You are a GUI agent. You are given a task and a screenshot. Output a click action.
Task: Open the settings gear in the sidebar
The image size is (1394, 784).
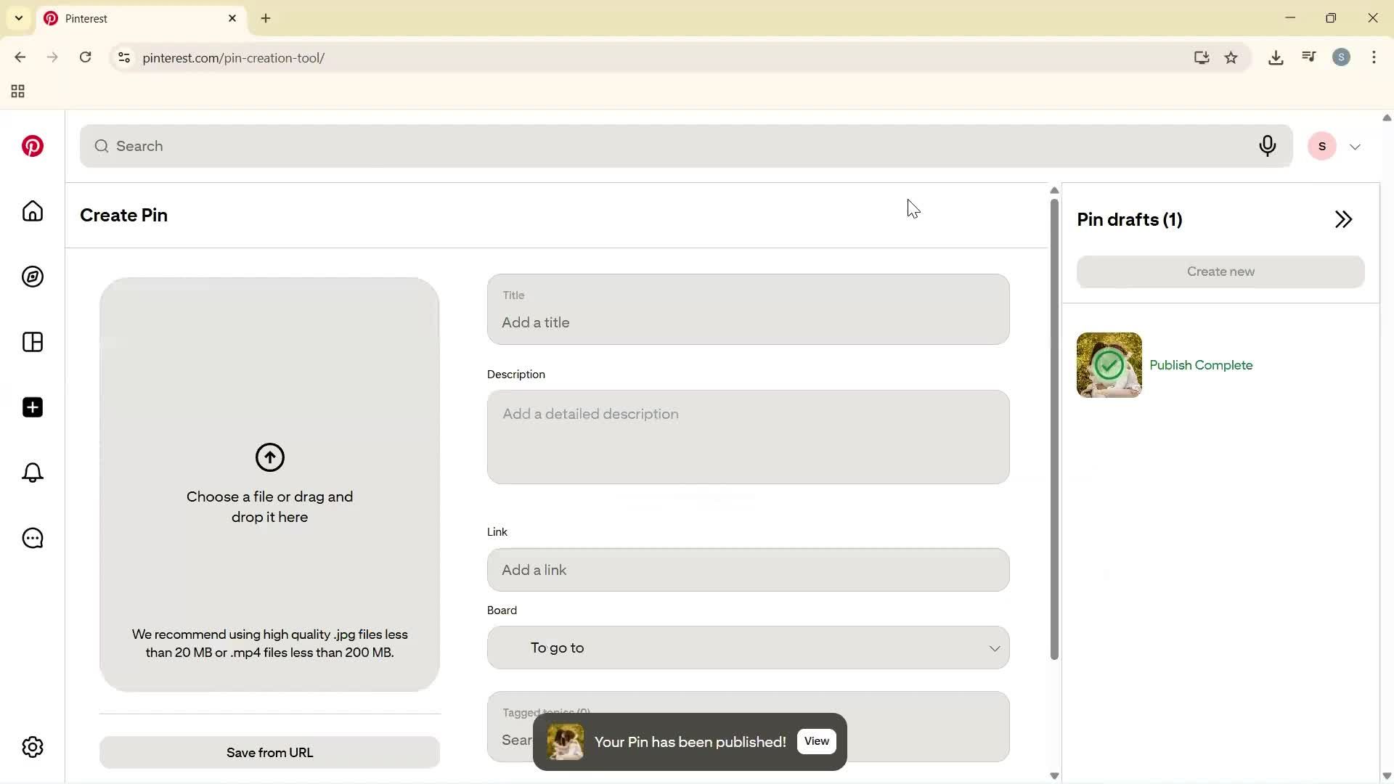click(32, 747)
